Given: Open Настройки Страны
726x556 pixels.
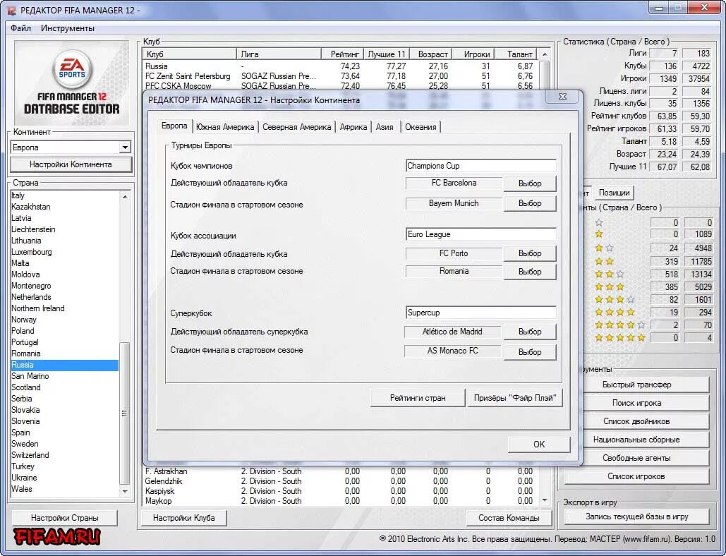Looking at the screenshot, I should point(64,518).
